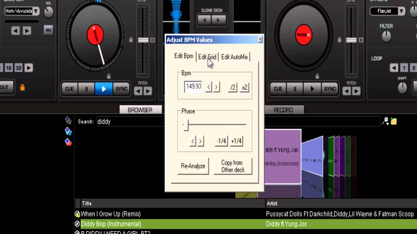
Task: Toggle the orange lock next to OUT
Action: click(22, 87)
